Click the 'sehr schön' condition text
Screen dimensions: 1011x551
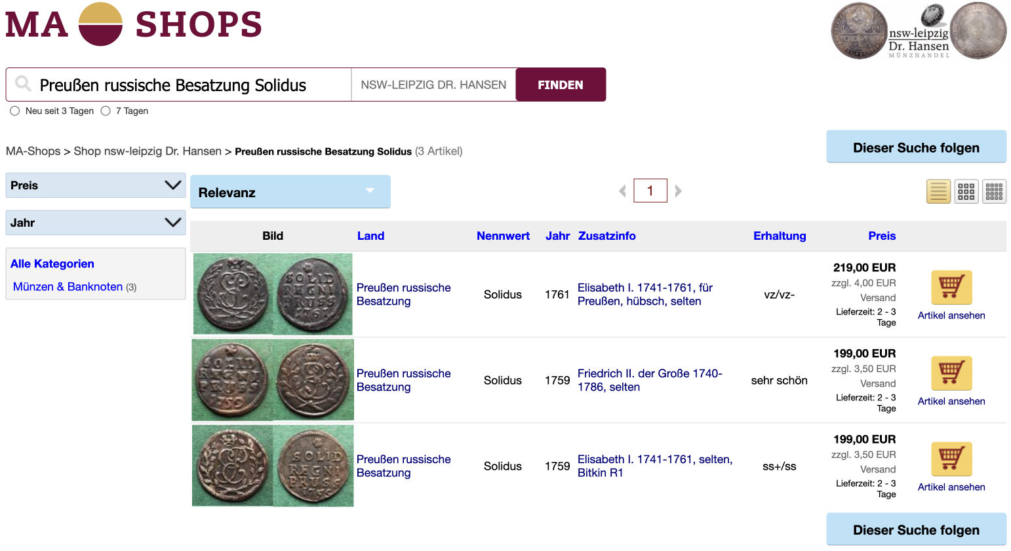pos(780,380)
